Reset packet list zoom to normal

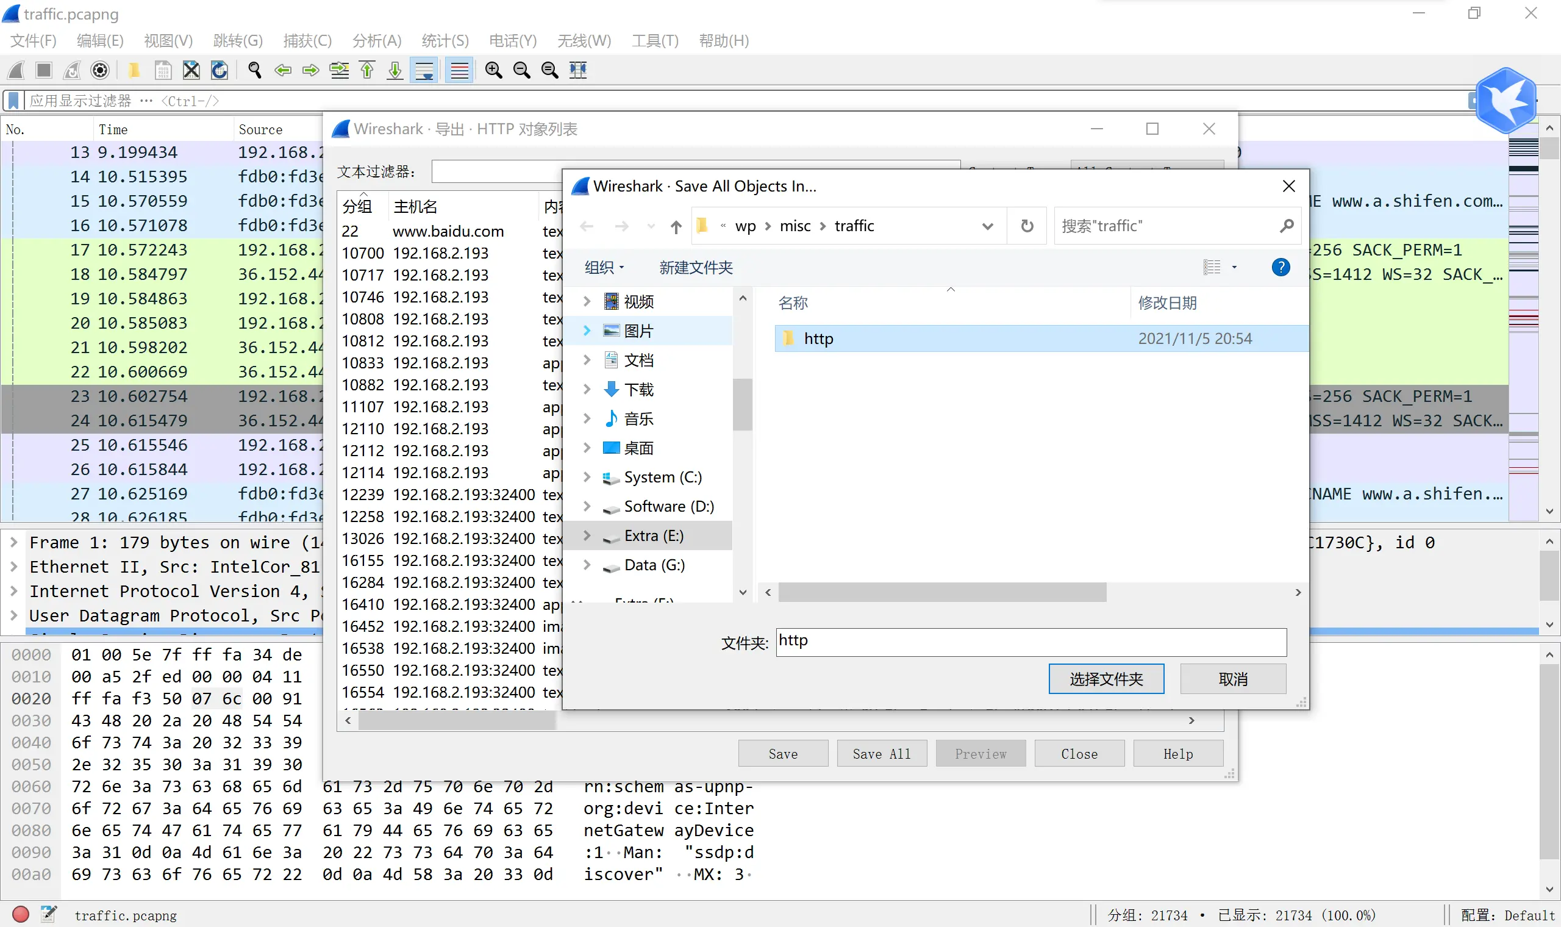[549, 70]
